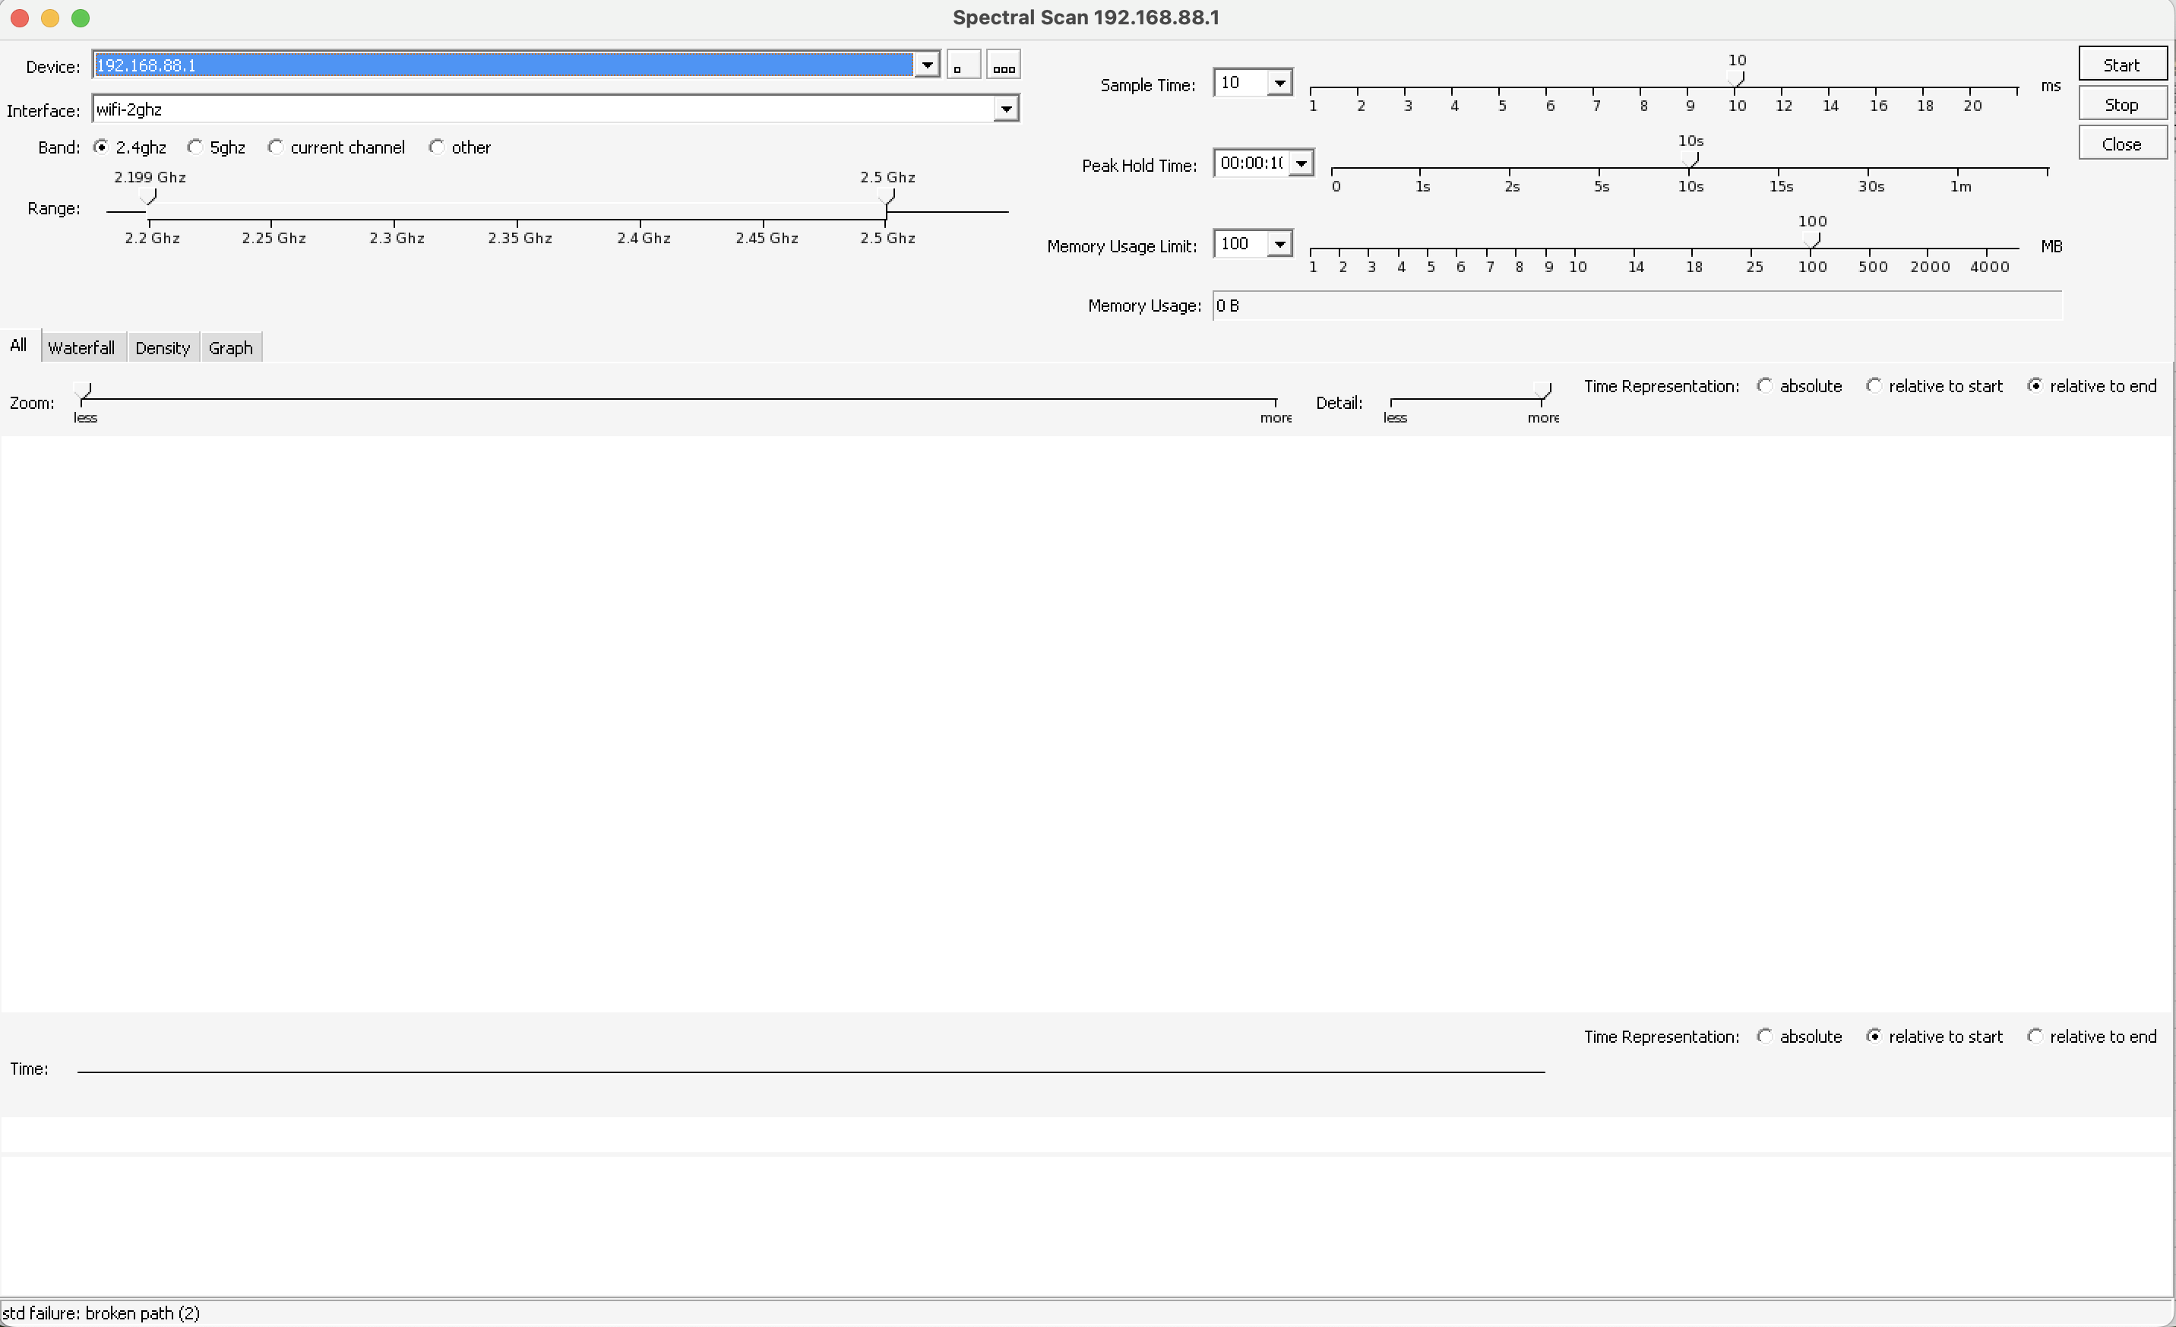Click the 2.4 Ghz mark on Range scale
Image resolution: width=2176 pixels, height=1327 pixels.
[643, 239]
